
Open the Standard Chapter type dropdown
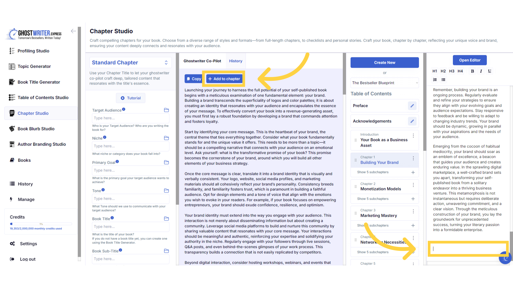coord(130,63)
